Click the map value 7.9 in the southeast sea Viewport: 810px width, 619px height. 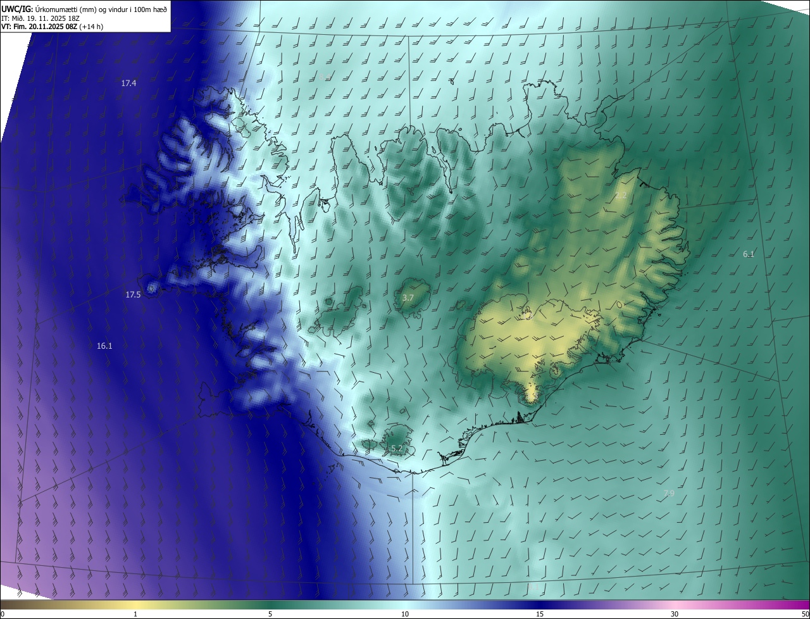click(x=669, y=493)
